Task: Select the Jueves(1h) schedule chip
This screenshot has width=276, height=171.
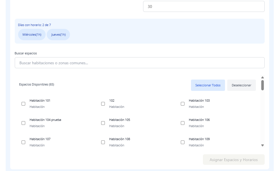Action: coord(58,35)
